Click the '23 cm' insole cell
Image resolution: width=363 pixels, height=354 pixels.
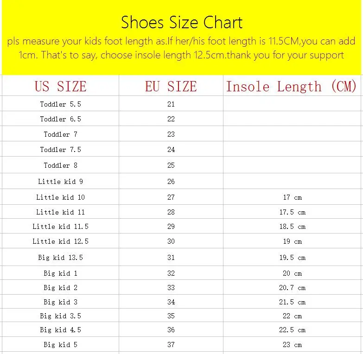pyautogui.click(x=292, y=345)
